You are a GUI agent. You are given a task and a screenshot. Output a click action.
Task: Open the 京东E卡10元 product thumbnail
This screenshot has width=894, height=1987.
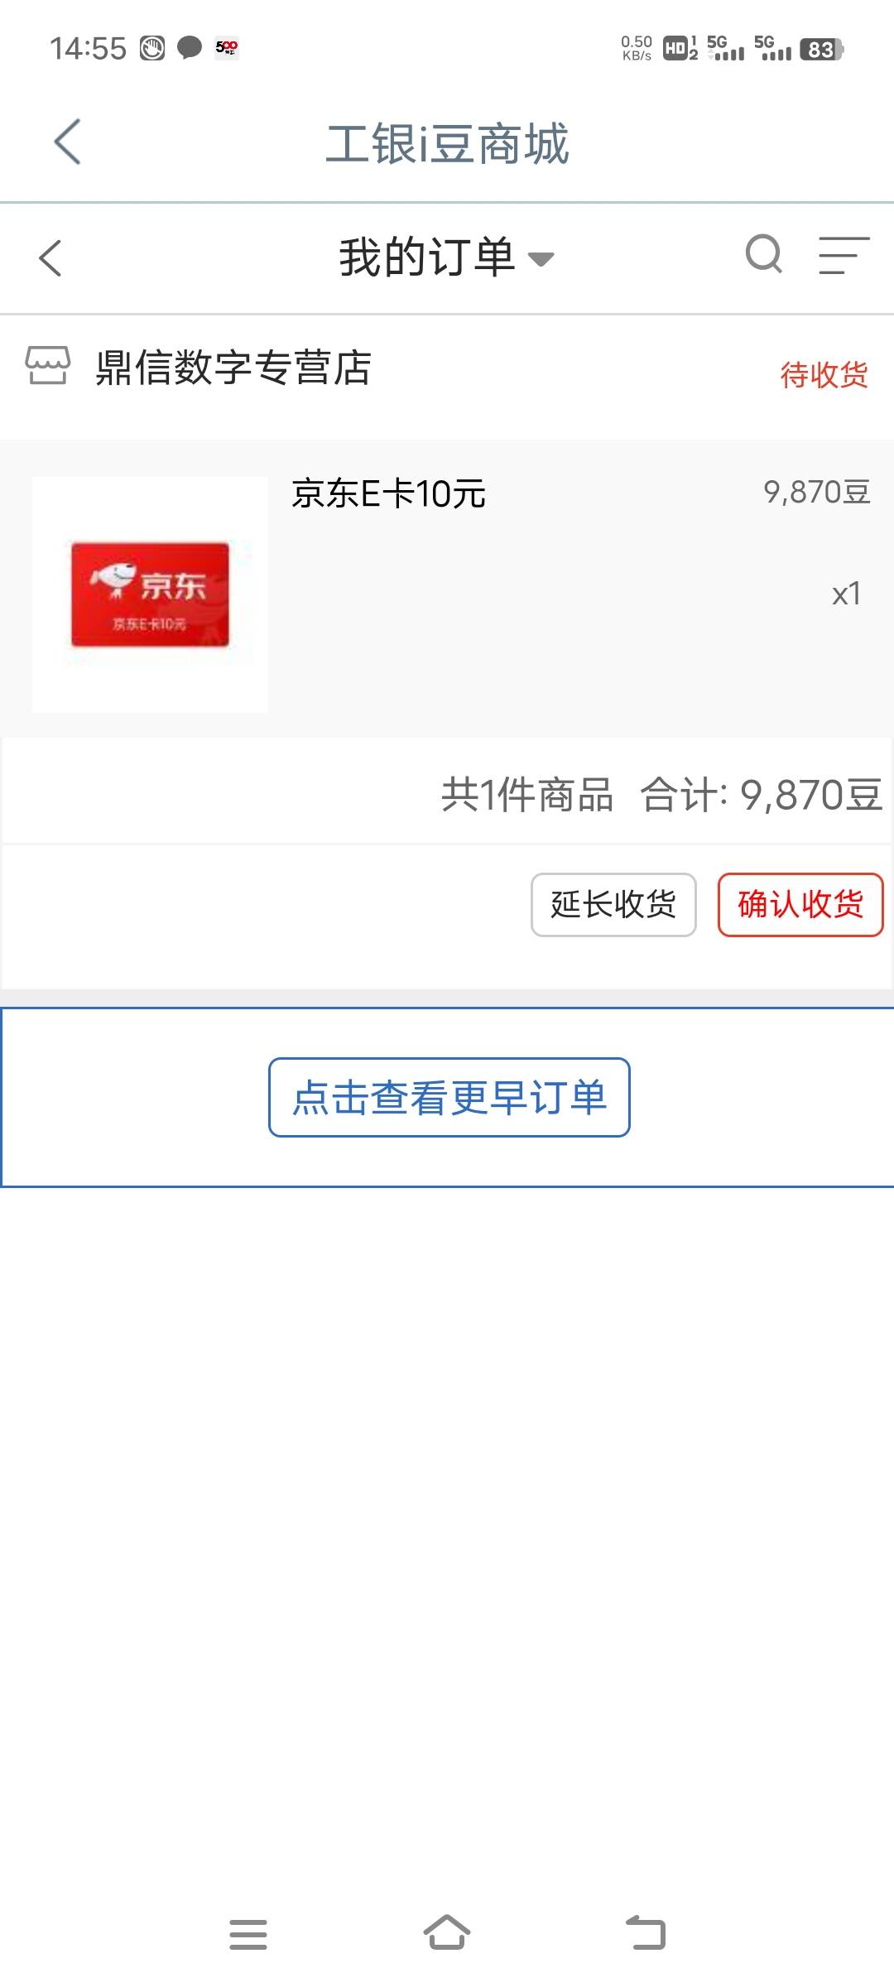coord(150,594)
